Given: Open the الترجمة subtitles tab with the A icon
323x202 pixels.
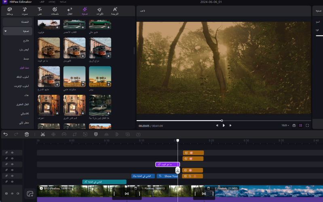Looking at the screenshot, I should [115, 11].
